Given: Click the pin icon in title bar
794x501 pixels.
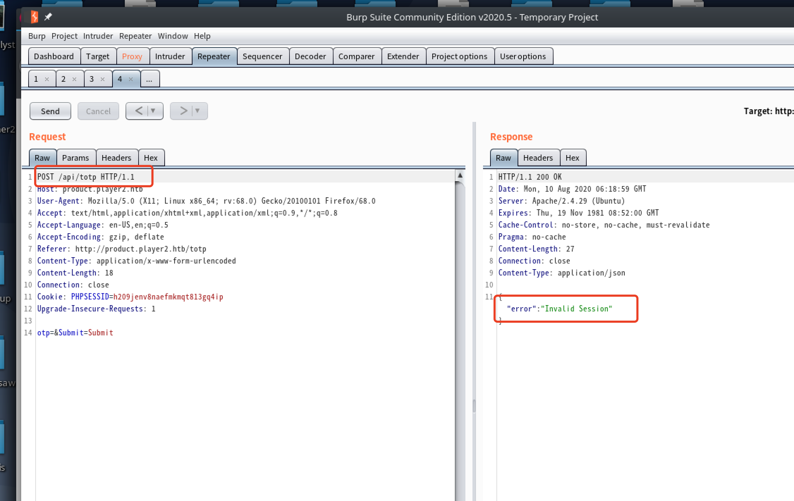Looking at the screenshot, I should pos(48,17).
